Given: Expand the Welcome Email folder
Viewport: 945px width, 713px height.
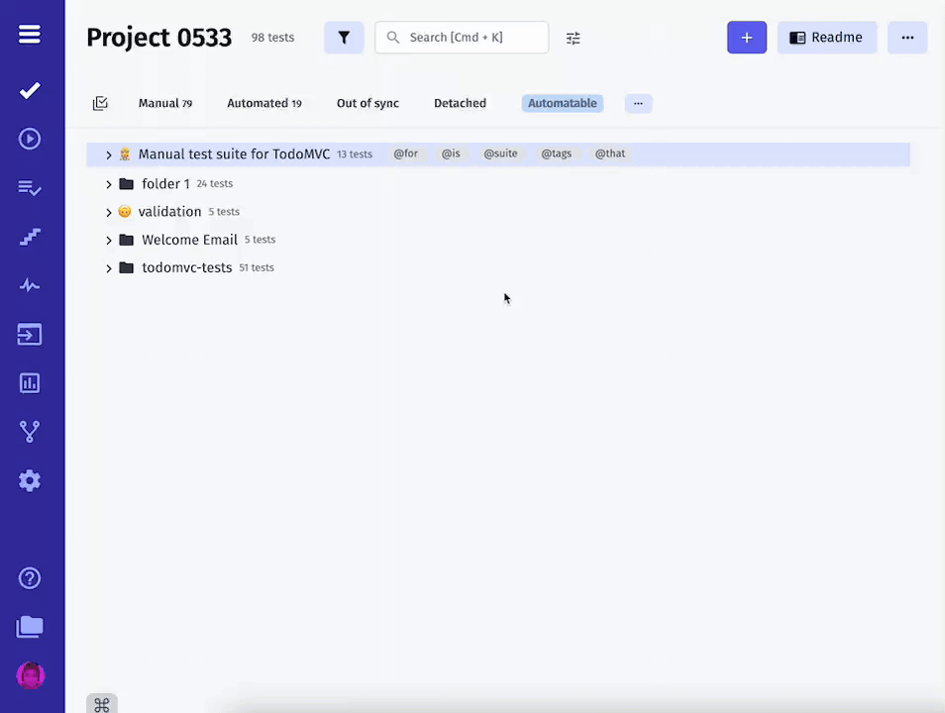Looking at the screenshot, I should [x=109, y=241].
